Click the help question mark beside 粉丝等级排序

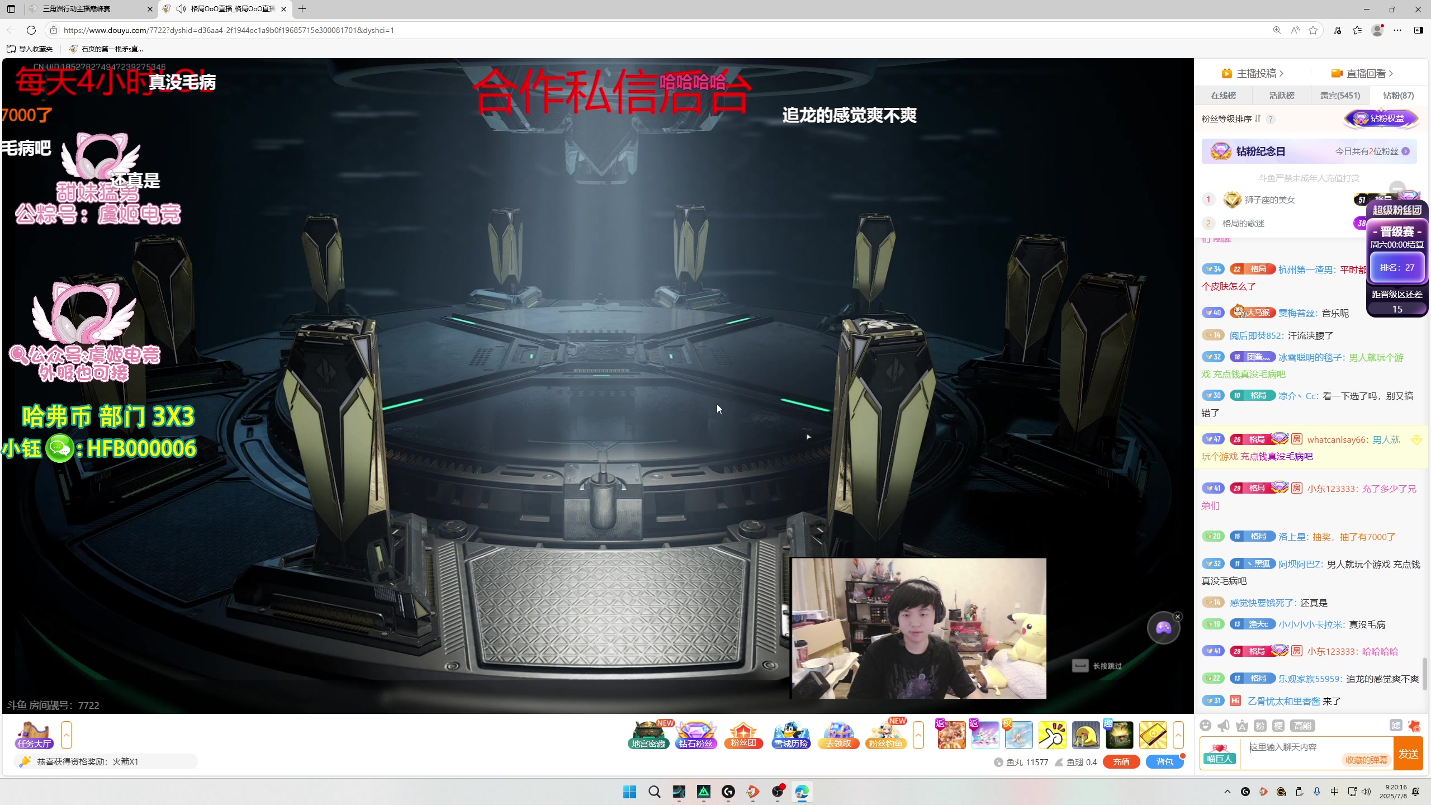coord(1271,119)
